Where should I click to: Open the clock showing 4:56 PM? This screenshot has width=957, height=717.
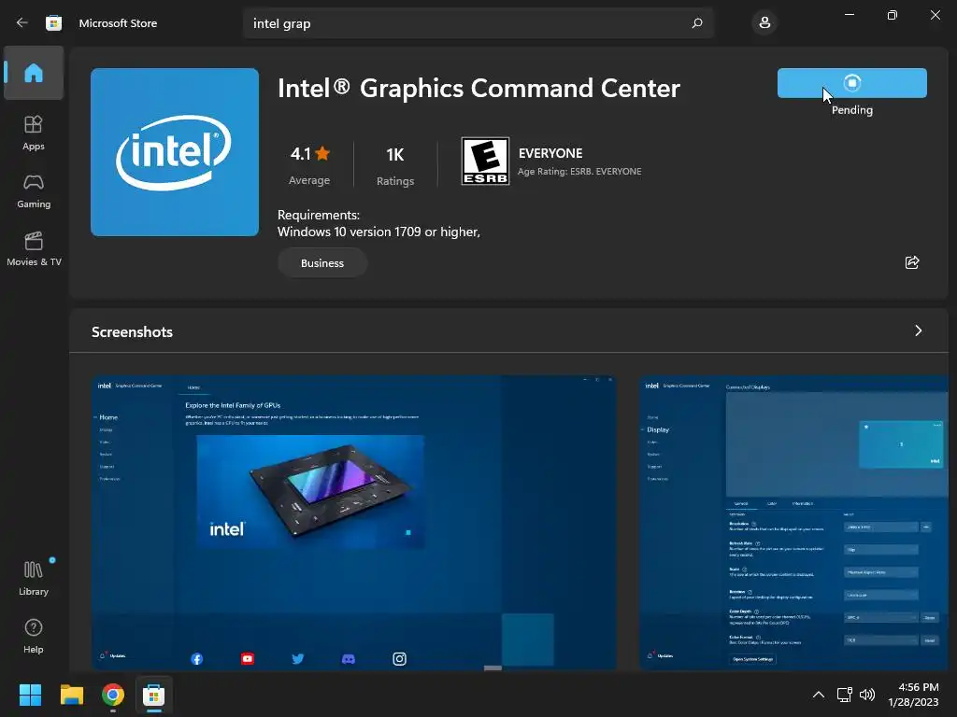914,695
